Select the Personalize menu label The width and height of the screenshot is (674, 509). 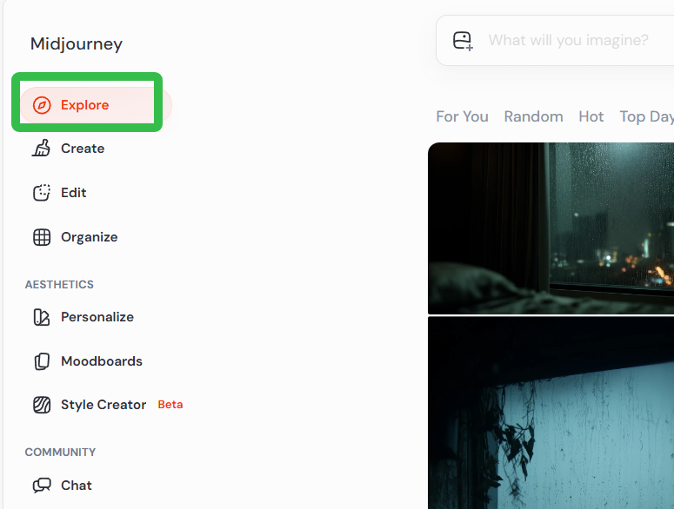97,317
